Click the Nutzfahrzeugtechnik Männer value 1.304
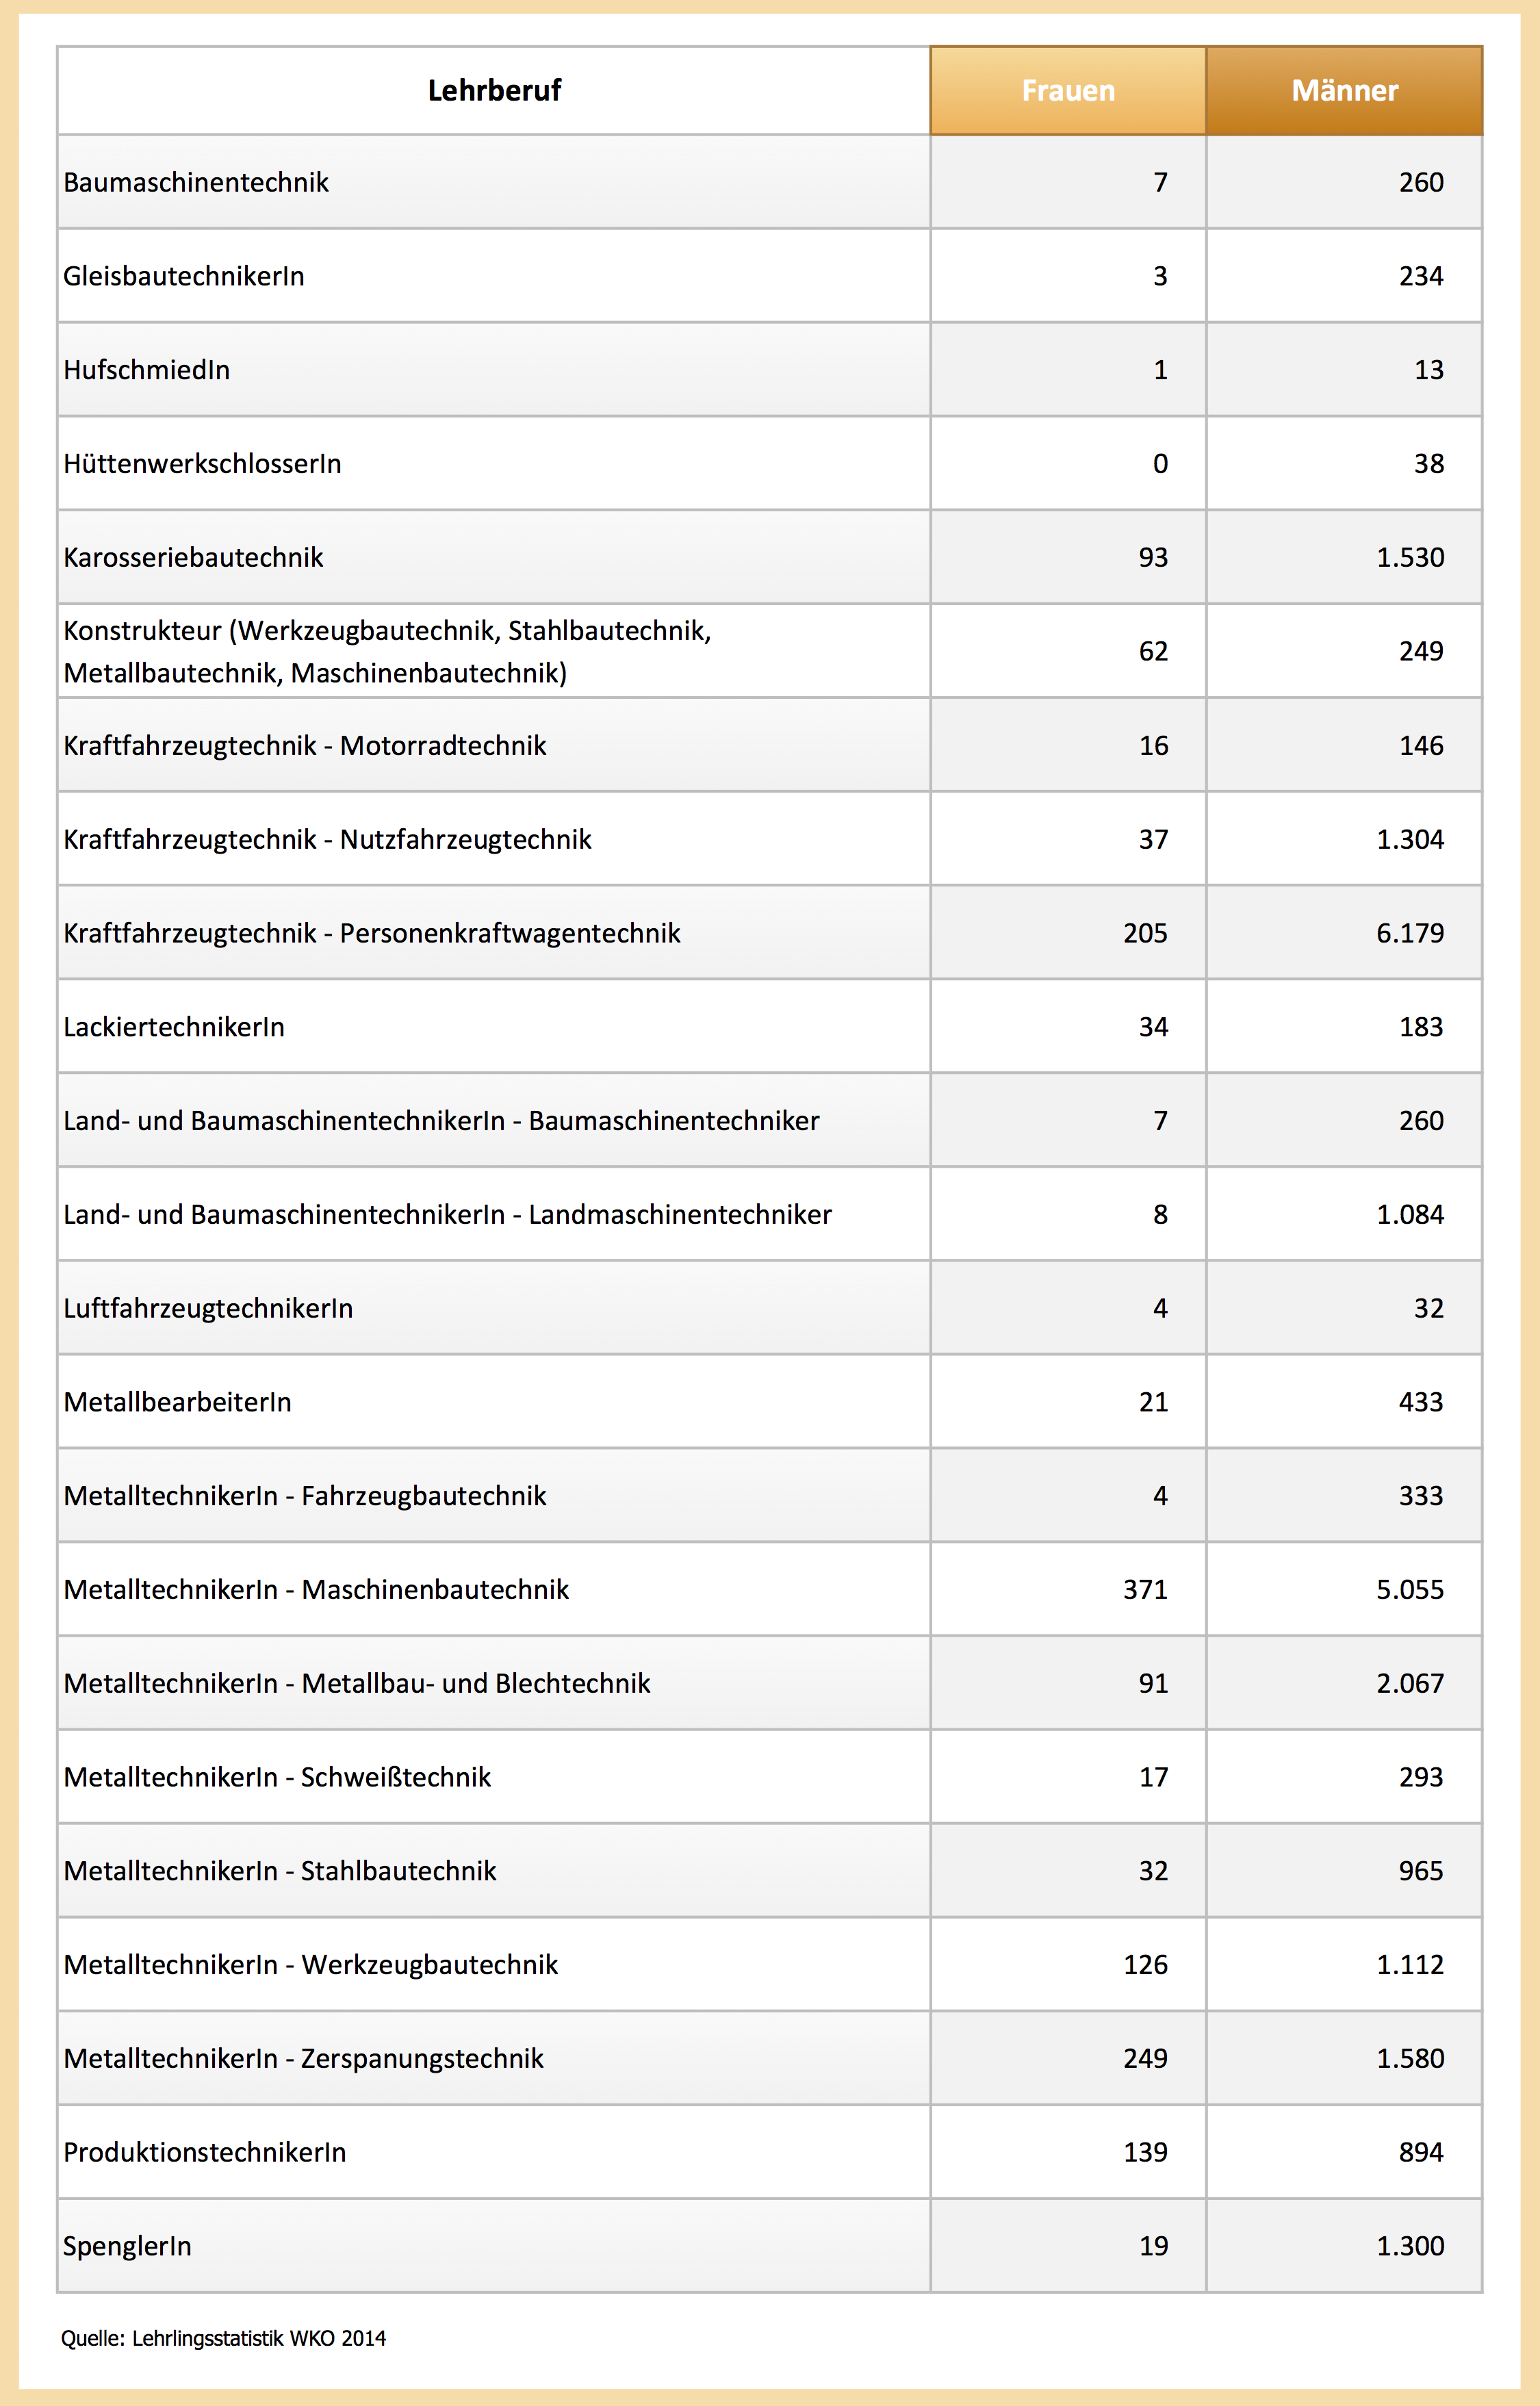The height and width of the screenshot is (2406, 1540). 1410,839
